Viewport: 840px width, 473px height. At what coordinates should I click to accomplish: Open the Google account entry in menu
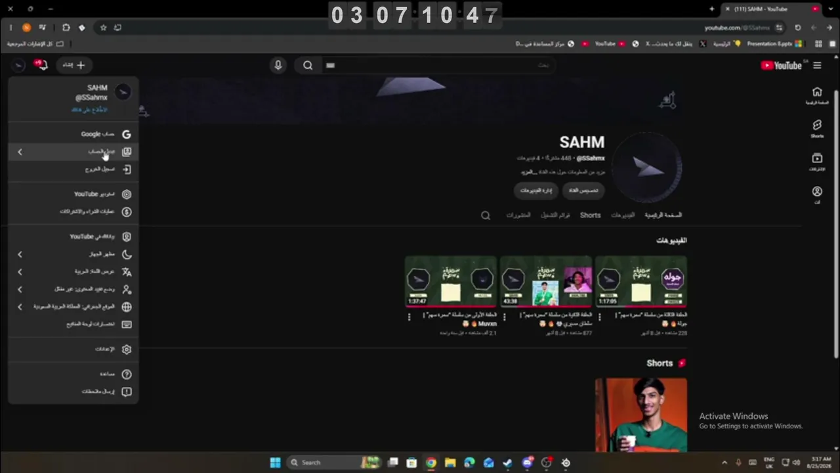pyautogui.click(x=73, y=134)
